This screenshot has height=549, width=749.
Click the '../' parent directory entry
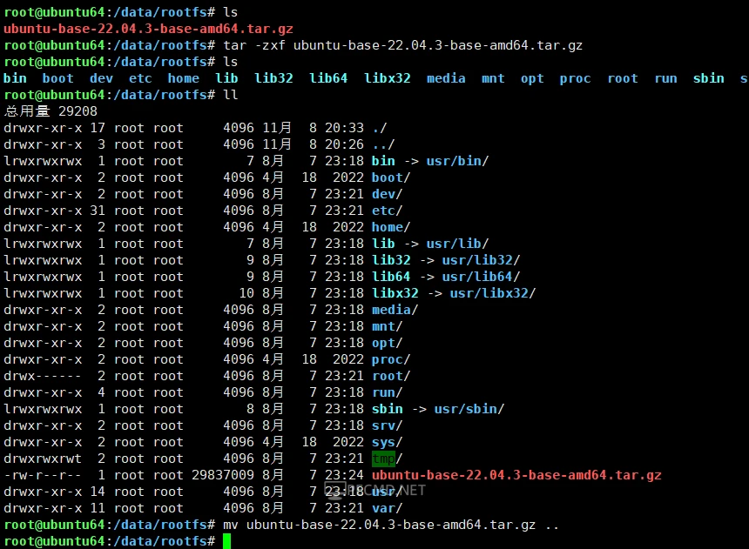(383, 144)
